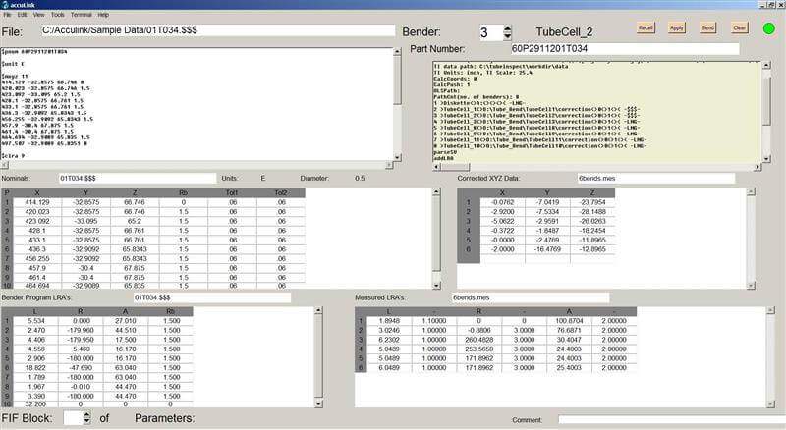Click the Send button
This screenshot has height=430, width=786.
707,27
